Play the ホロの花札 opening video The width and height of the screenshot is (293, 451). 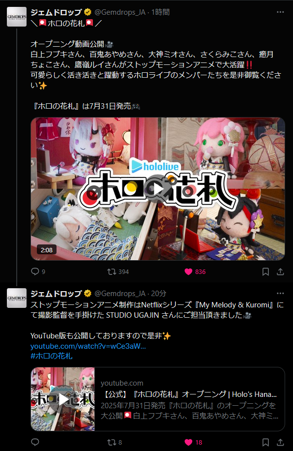(158, 189)
